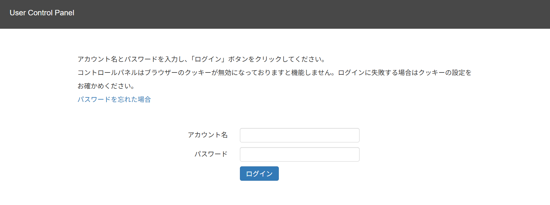Focus the パスワード input field
This screenshot has height=205, width=550.
point(300,154)
